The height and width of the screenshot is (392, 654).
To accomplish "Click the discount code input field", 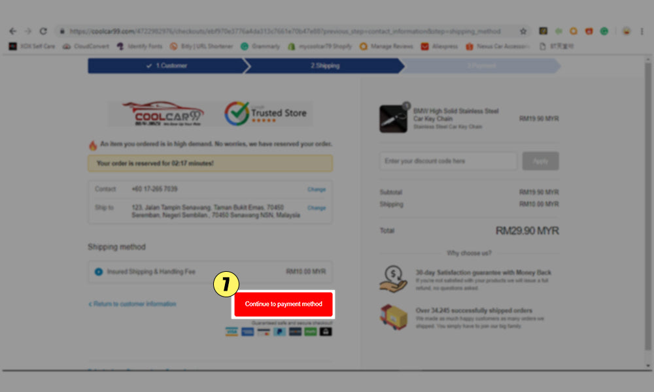I will (449, 161).
